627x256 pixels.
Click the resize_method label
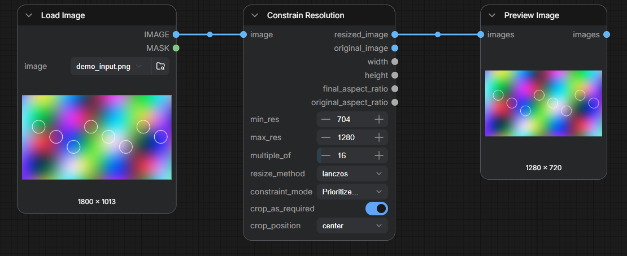point(277,173)
